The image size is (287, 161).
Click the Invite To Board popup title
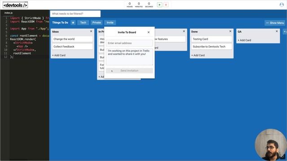(x=127, y=32)
